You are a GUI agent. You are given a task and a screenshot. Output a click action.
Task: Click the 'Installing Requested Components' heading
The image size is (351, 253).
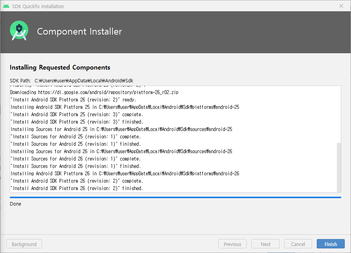(60, 68)
